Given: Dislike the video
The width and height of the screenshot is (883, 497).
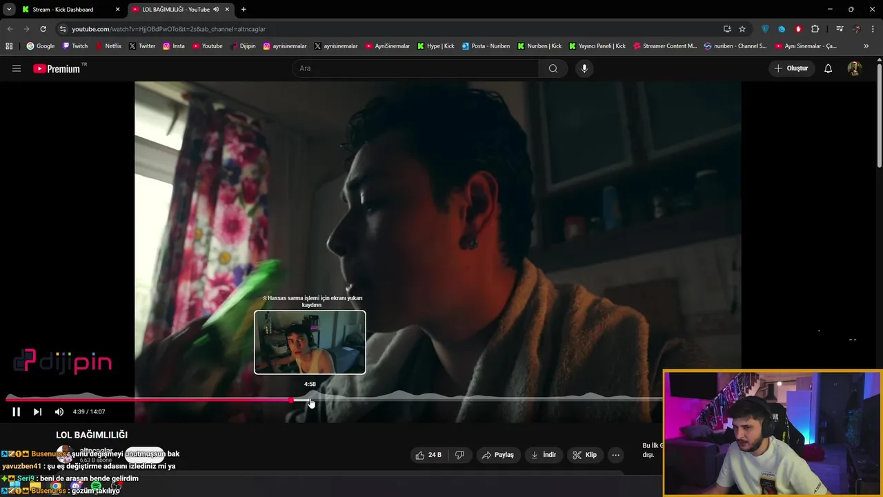Looking at the screenshot, I should pos(459,455).
